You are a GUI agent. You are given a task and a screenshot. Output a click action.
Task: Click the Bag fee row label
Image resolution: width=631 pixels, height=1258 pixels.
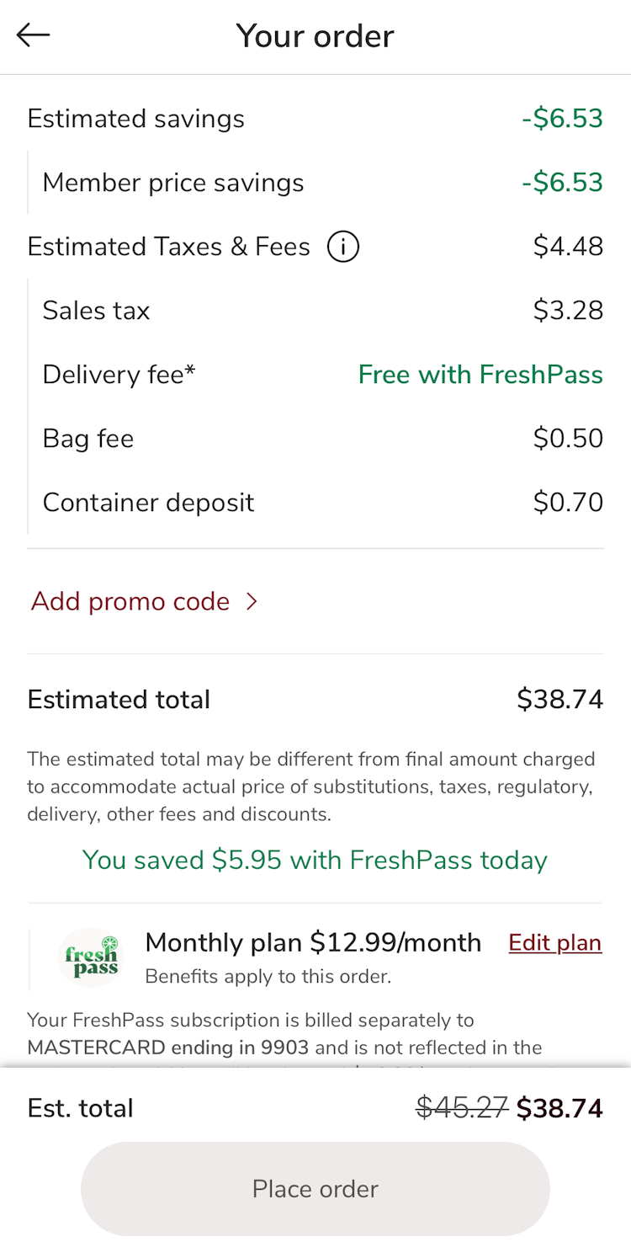click(x=88, y=439)
